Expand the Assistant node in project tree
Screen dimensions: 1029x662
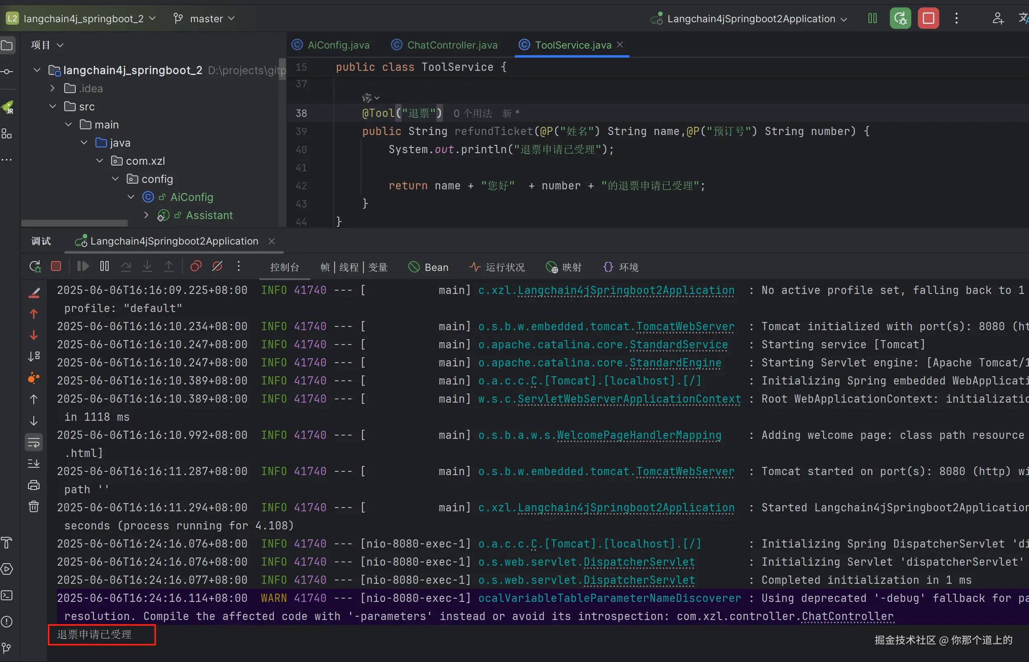[x=146, y=215]
